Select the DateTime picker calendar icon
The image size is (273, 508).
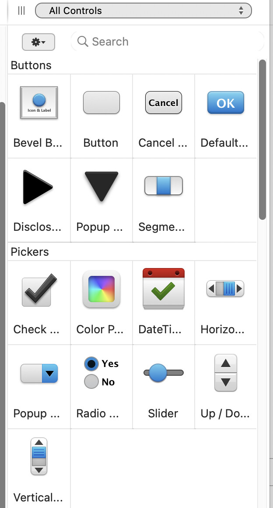point(163,289)
